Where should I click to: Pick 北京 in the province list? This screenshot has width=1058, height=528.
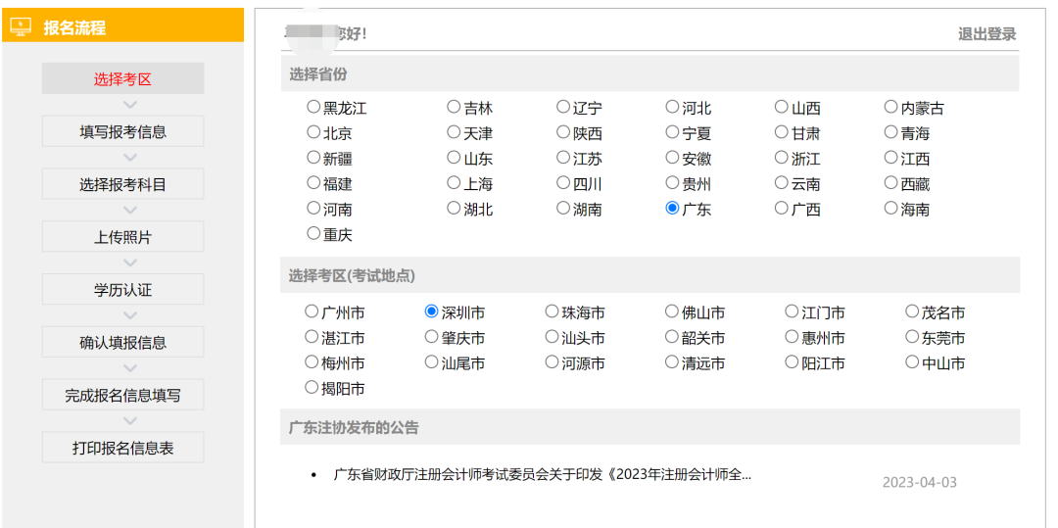click(x=313, y=132)
